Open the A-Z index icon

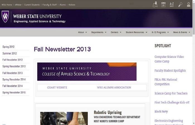(x=172, y=5)
